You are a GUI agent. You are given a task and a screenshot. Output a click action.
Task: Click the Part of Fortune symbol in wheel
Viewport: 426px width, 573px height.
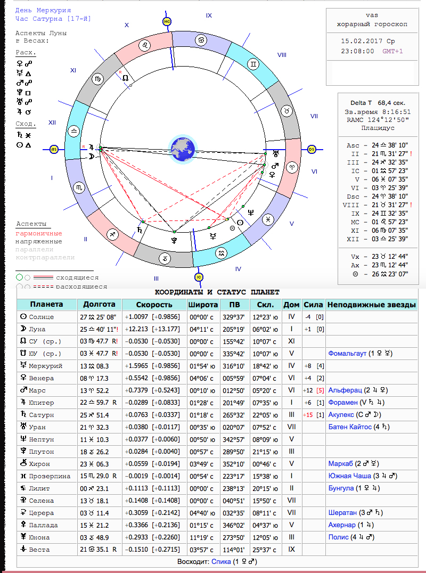(x=232, y=228)
